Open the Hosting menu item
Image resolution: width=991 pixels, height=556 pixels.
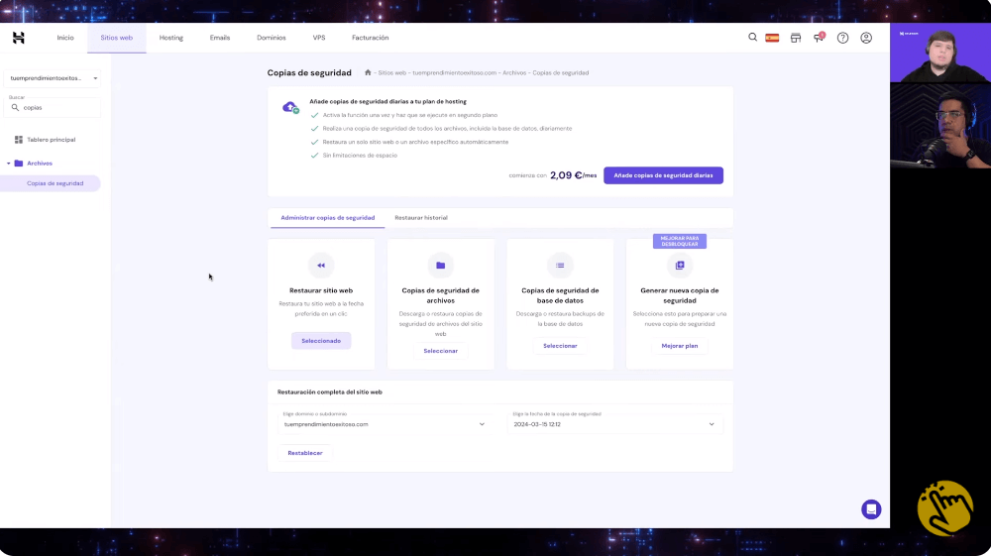(x=171, y=38)
